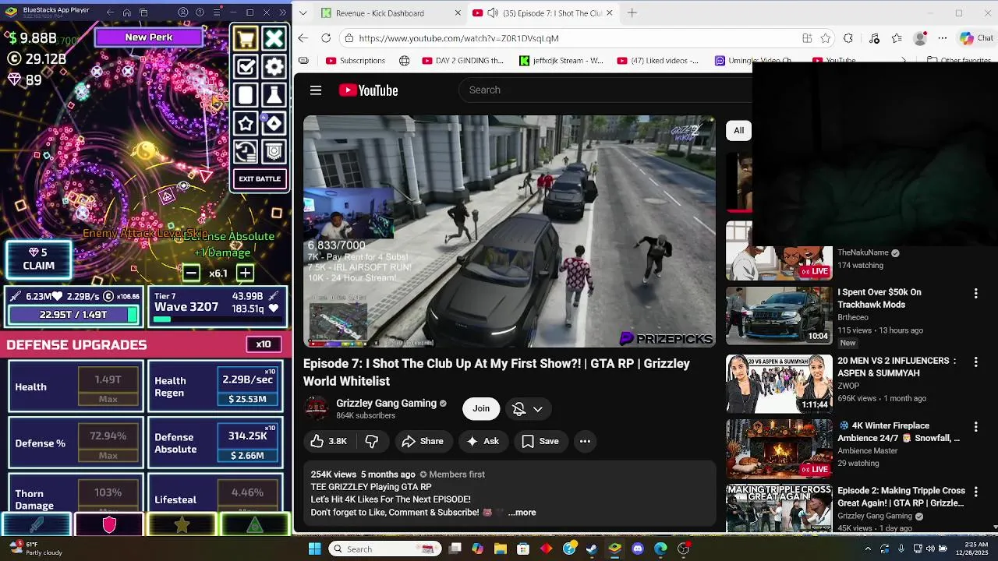Claim the 5 gems reward
The width and height of the screenshot is (998, 561).
tap(39, 259)
